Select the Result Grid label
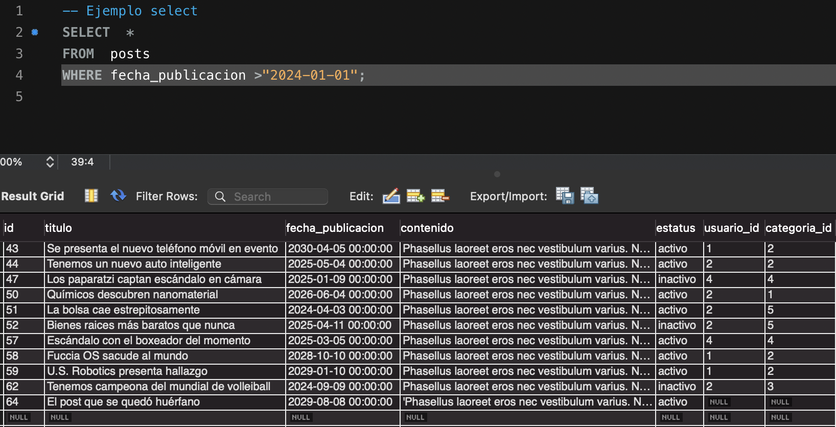 [x=33, y=196]
